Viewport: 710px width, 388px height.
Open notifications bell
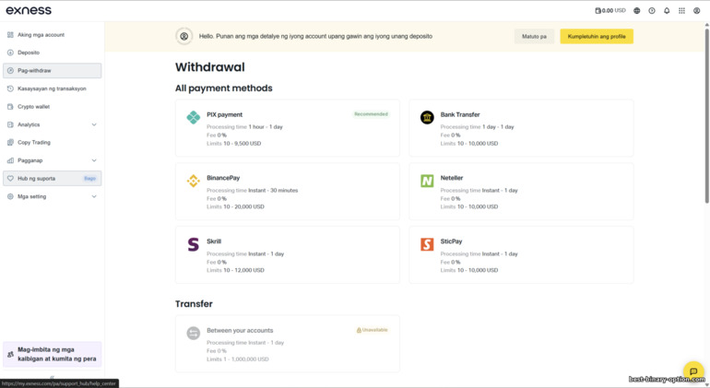667,11
